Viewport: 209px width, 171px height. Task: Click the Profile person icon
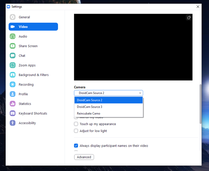click(x=13, y=94)
